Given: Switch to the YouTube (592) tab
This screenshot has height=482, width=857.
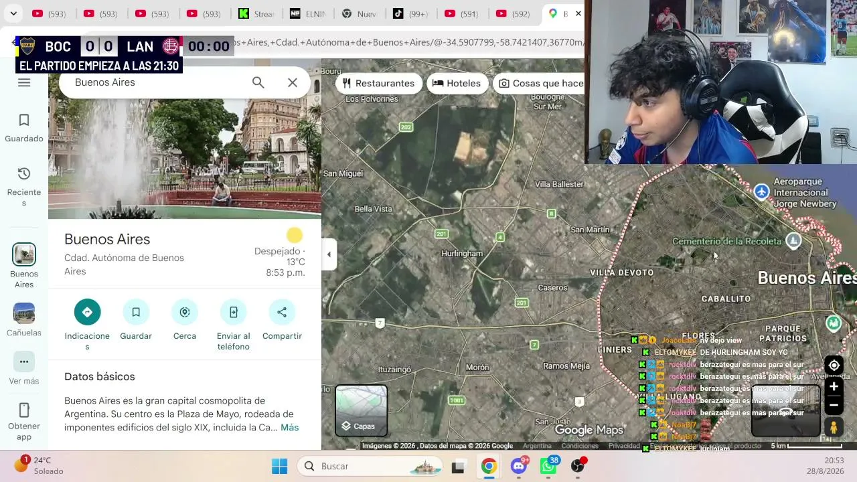Looking at the screenshot, I should tap(513, 13).
